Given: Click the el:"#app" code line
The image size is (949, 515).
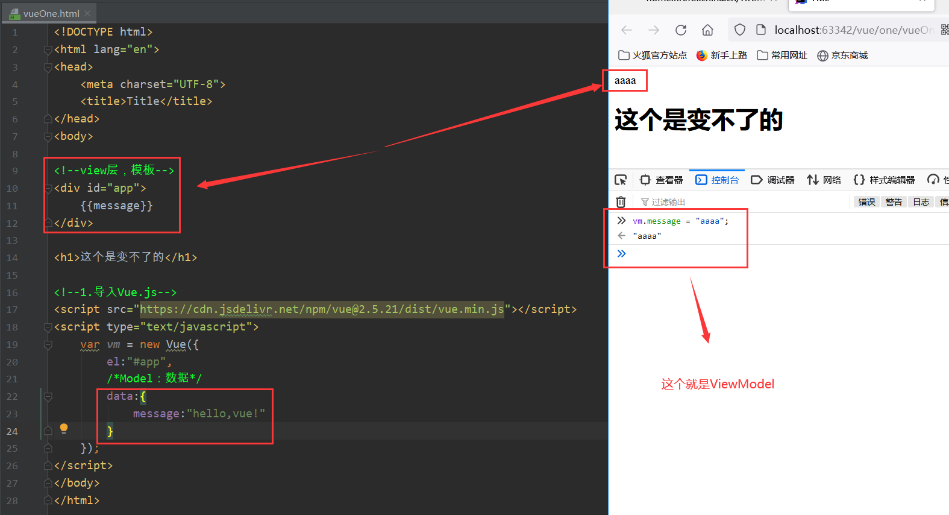Looking at the screenshot, I should 139,362.
